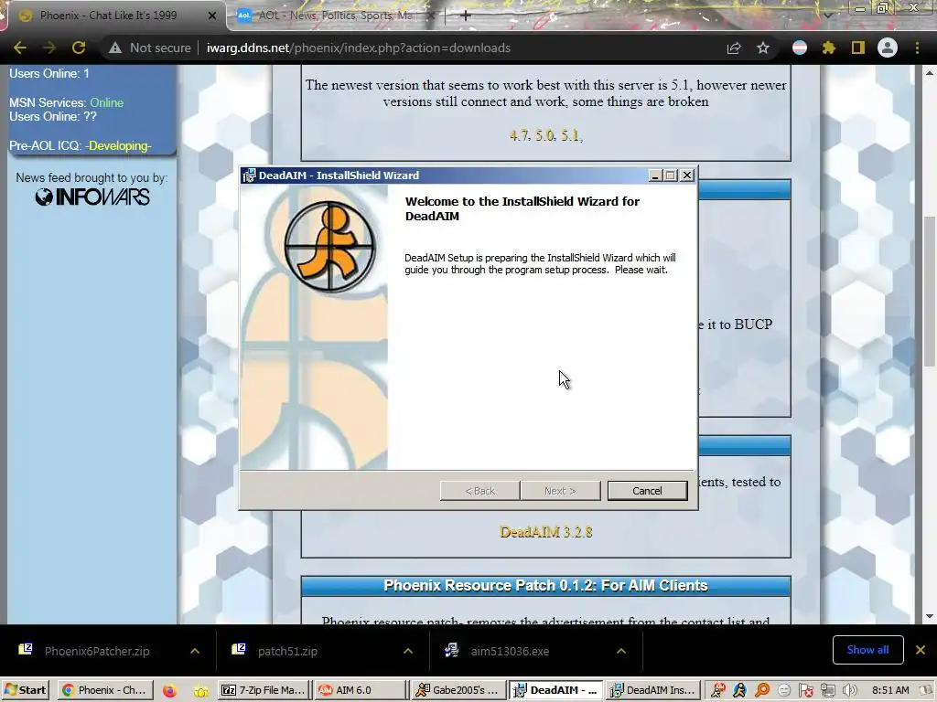
Task: Open a new browser tab with plus
Action: (466, 16)
